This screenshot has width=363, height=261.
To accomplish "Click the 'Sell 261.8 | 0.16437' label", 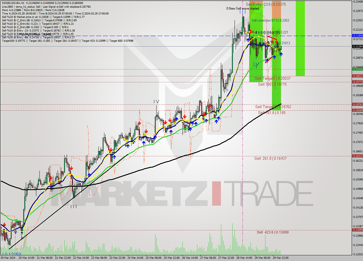I will (271, 158).
